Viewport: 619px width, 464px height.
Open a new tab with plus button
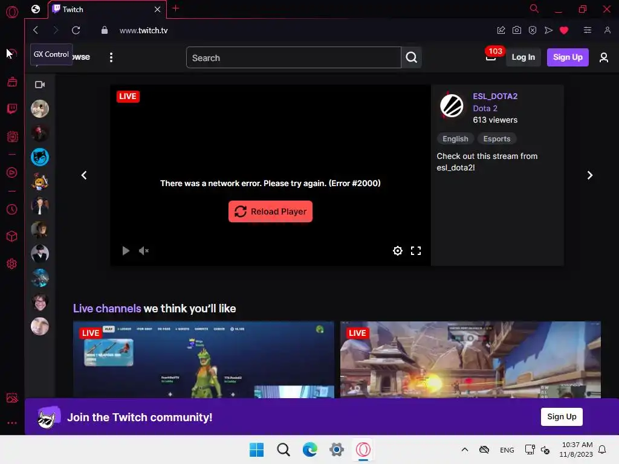pyautogui.click(x=176, y=8)
